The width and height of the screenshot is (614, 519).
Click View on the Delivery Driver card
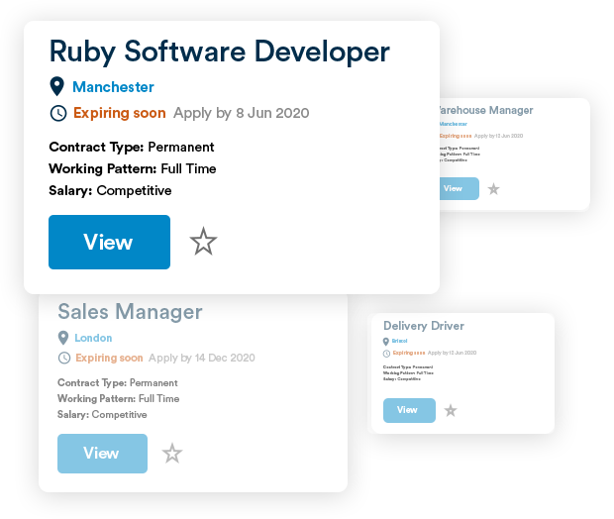click(x=408, y=410)
